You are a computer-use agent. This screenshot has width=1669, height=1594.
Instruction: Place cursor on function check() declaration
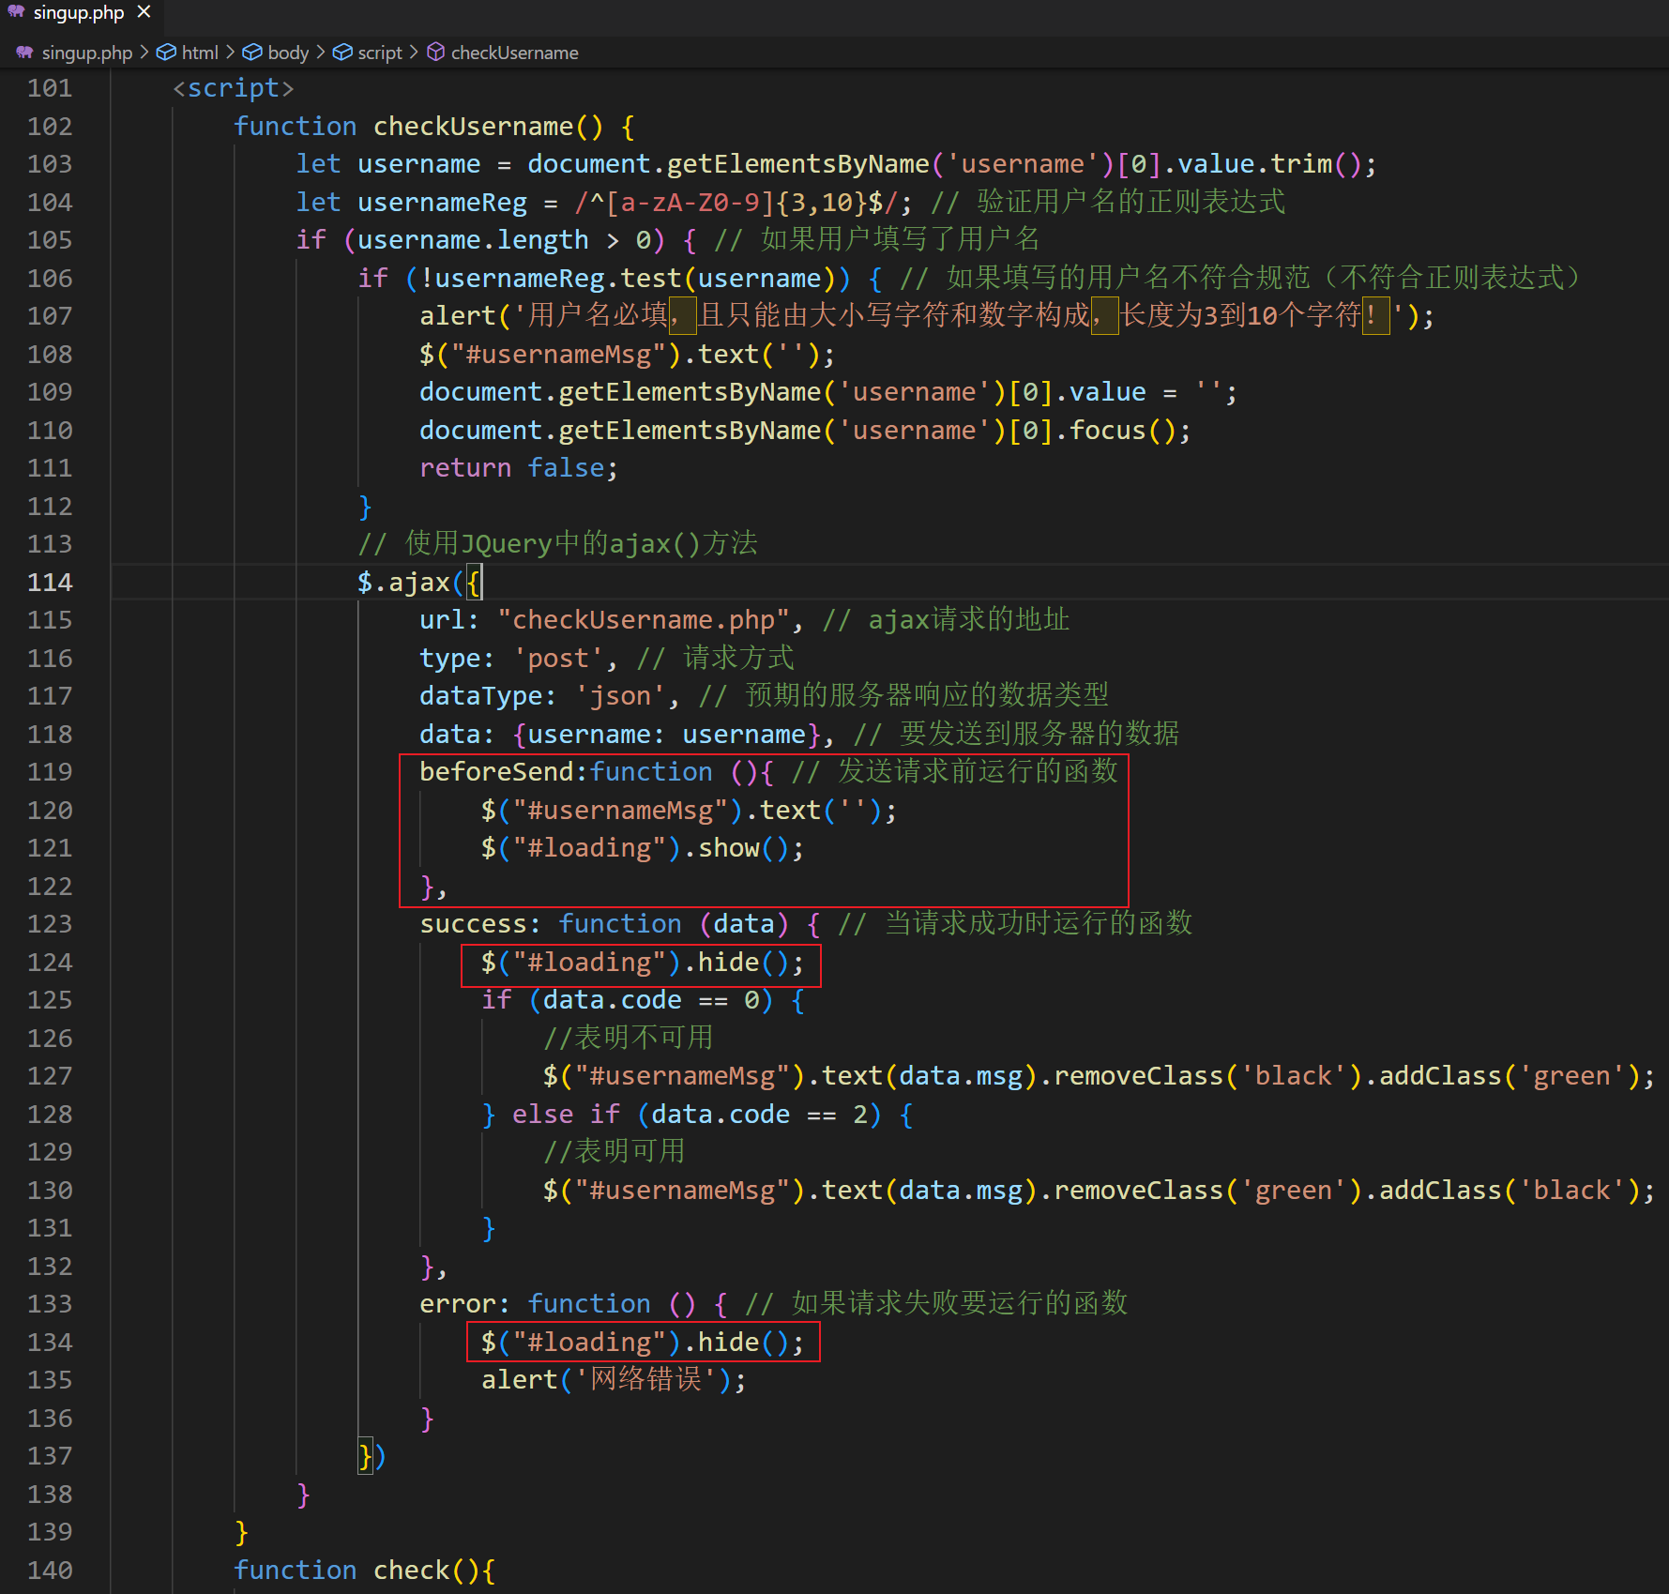point(365,1571)
